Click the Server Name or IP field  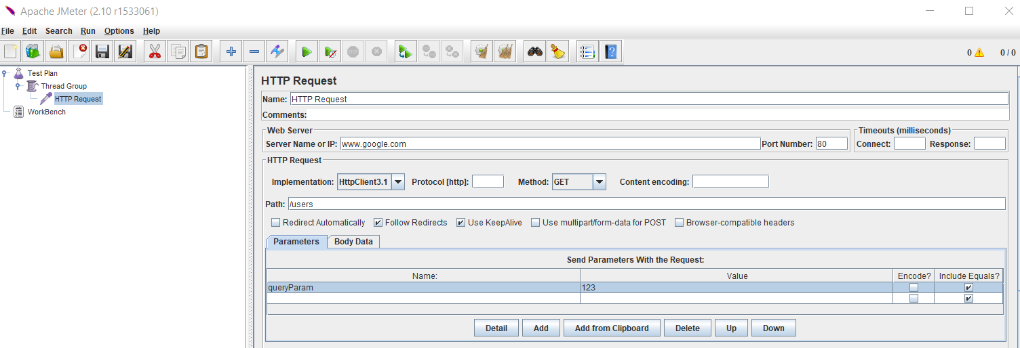coord(550,144)
